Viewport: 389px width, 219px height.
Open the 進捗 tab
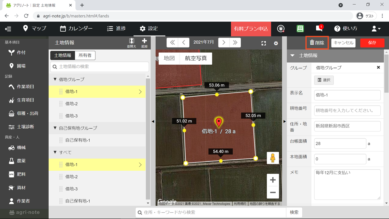(116, 29)
